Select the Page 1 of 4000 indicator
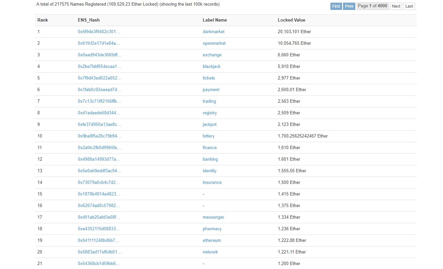The image size is (443, 269). pos(373,6)
